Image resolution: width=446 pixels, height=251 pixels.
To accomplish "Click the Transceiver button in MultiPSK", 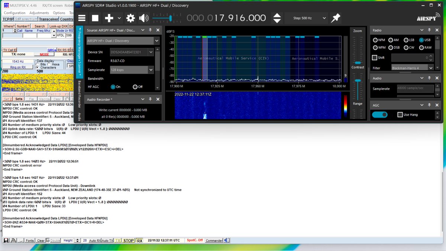I will 49,19.
